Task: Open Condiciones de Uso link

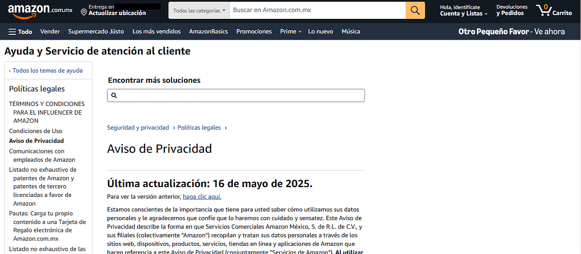Action: click(36, 131)
